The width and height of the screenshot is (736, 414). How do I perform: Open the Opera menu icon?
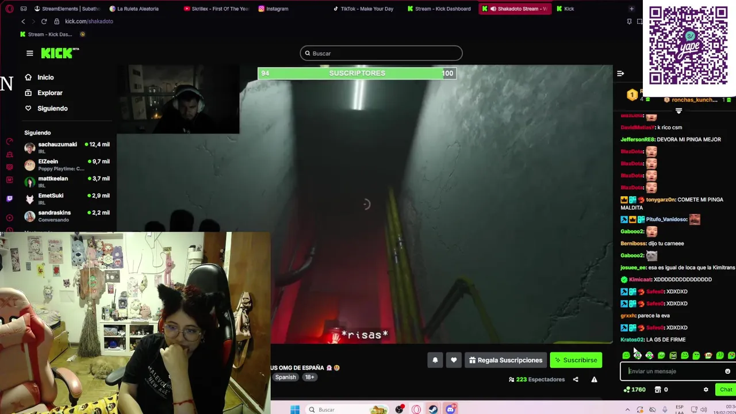click(x=9, y=9)
